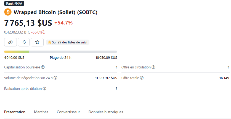
Task: Go to Données historiques tab
Action: 106,112
